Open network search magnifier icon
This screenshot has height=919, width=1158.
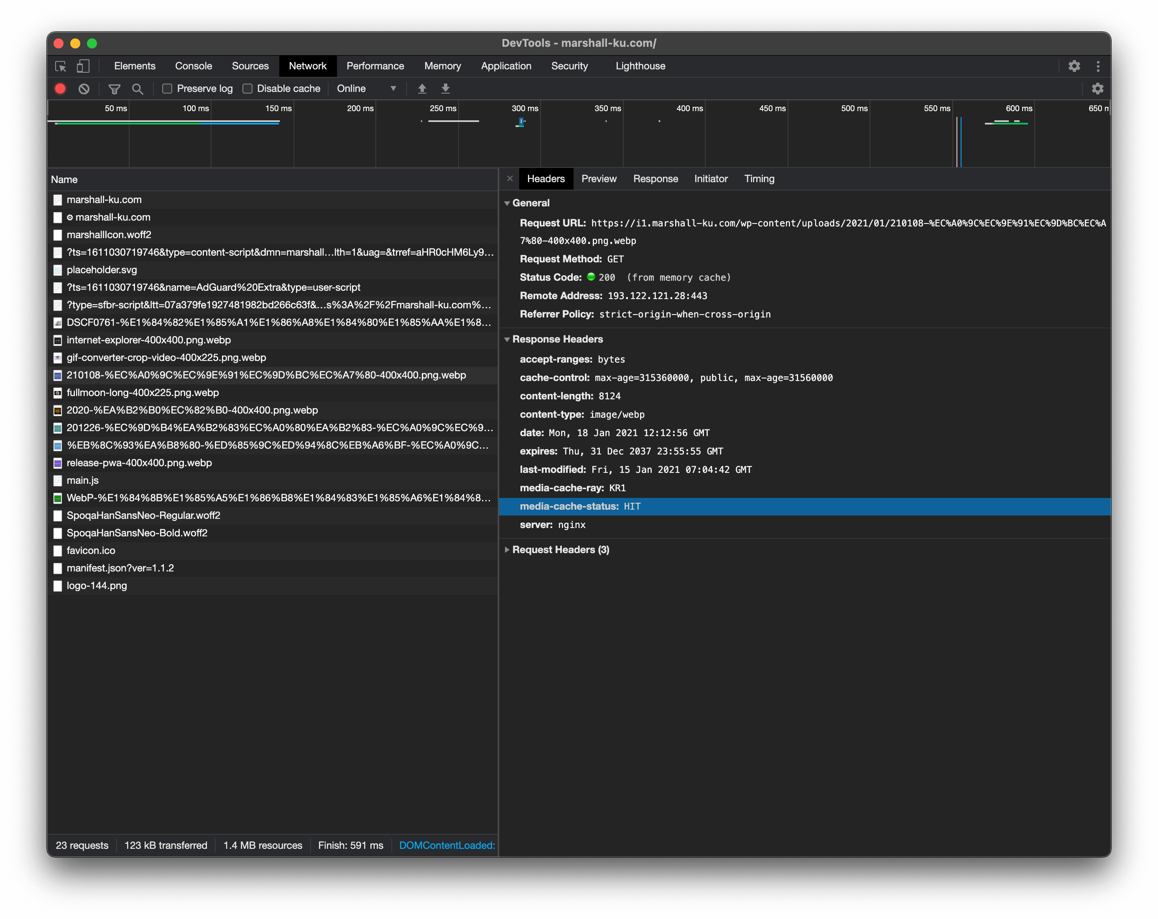pos(138,89)
